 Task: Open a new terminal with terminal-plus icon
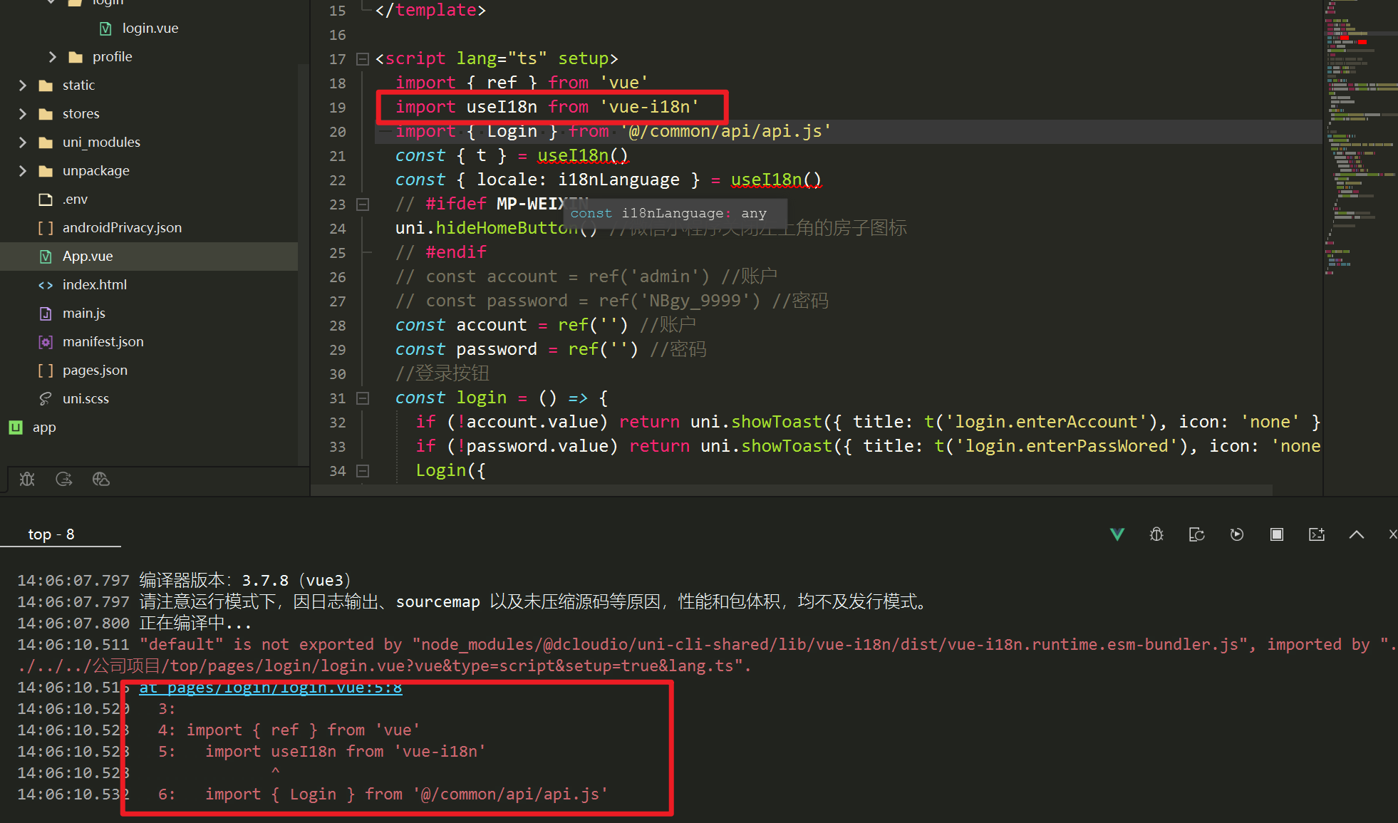tap(1316, 534)
